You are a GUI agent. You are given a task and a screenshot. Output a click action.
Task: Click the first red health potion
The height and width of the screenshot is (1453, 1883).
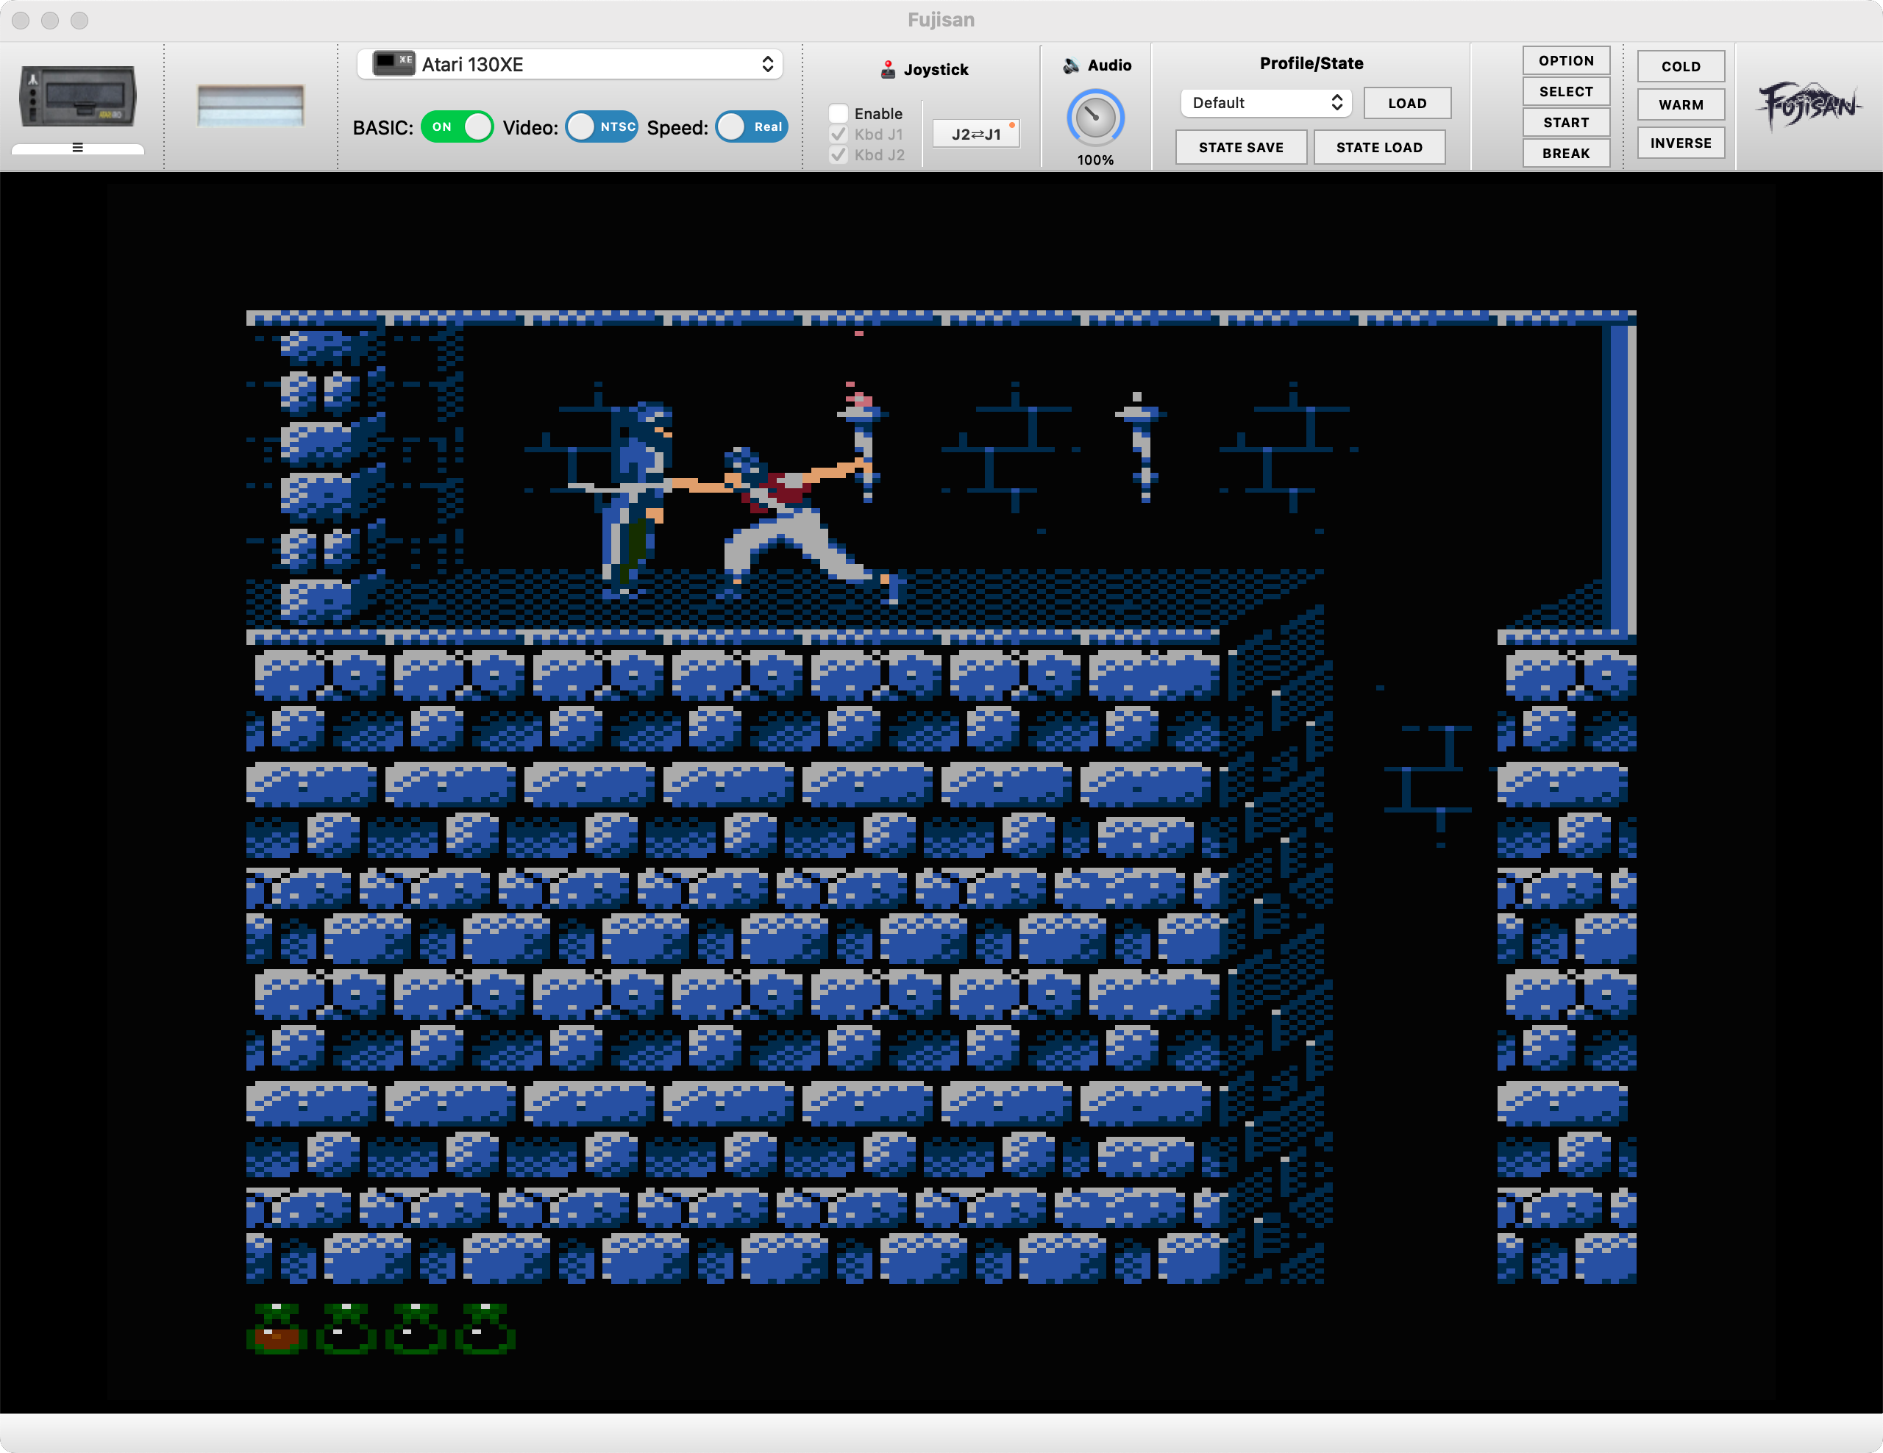pyautogui.click(x=277, y=1328)
